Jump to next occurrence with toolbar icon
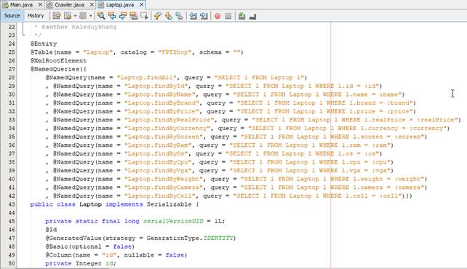 coord(123,16)
